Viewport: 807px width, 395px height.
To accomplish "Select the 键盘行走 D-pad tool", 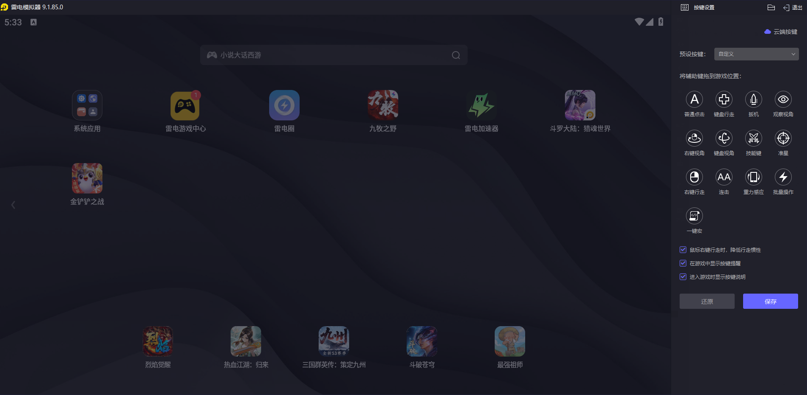I will click(x=724, y=99).
